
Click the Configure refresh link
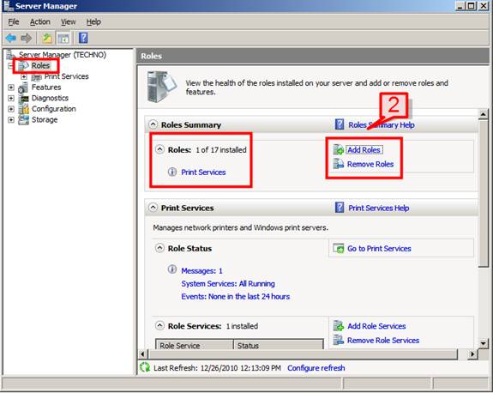tap(316, 368)
